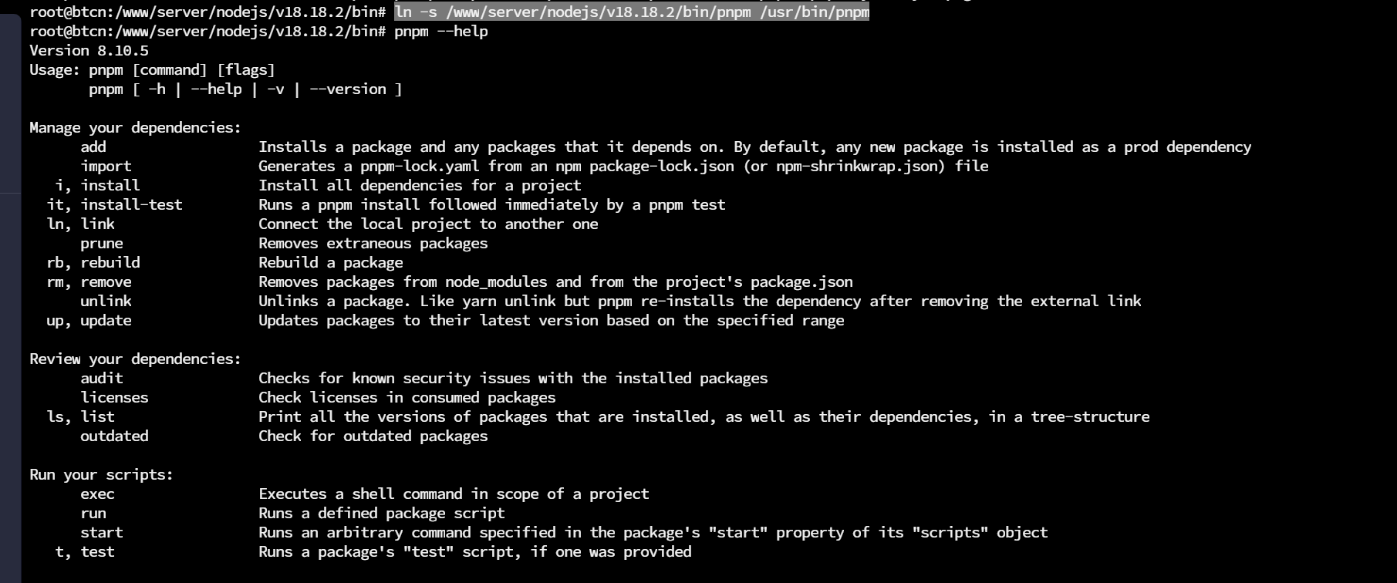Image resolution: width=1397 pixels, height=583 pixels.
Task: Click the 'licenses' command name
Action: 114,398
